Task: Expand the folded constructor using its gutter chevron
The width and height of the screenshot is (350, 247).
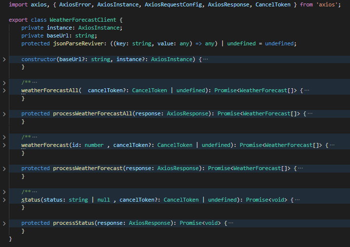Action: tap(4, 59)
